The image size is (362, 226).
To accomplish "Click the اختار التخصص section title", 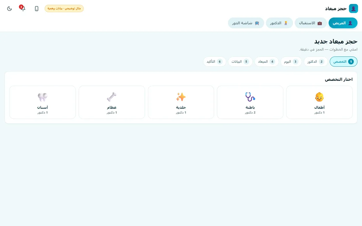I will point(339,79).
